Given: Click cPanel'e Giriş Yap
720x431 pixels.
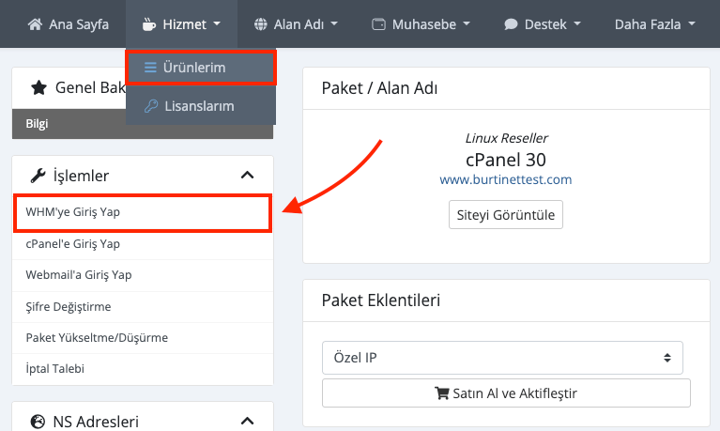Looking at the screenshot, I should point(73,244).
